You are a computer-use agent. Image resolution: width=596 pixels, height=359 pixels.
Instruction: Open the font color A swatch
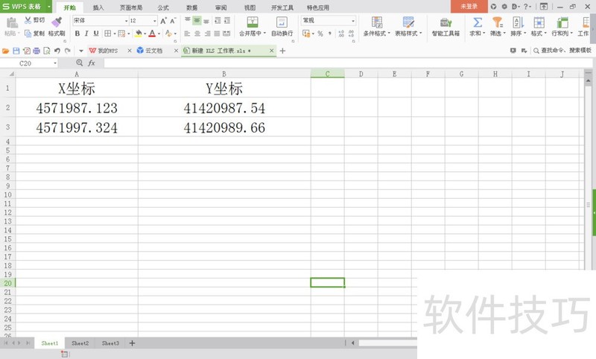click(152, 34)
